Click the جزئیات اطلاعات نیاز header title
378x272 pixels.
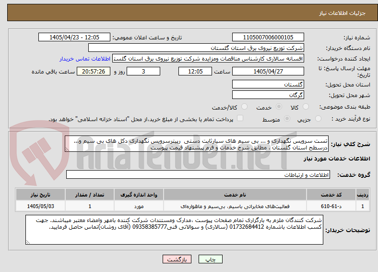343,13
